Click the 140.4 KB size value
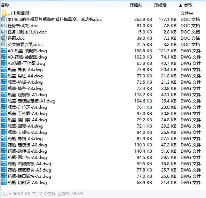 [x=143, y=151]
